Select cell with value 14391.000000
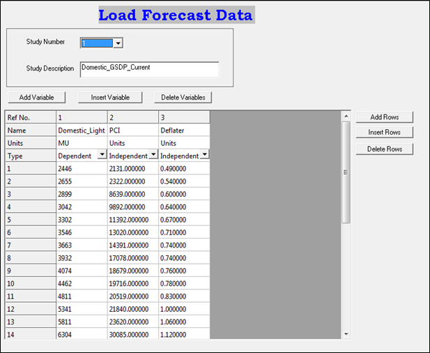 click(133, 245)
